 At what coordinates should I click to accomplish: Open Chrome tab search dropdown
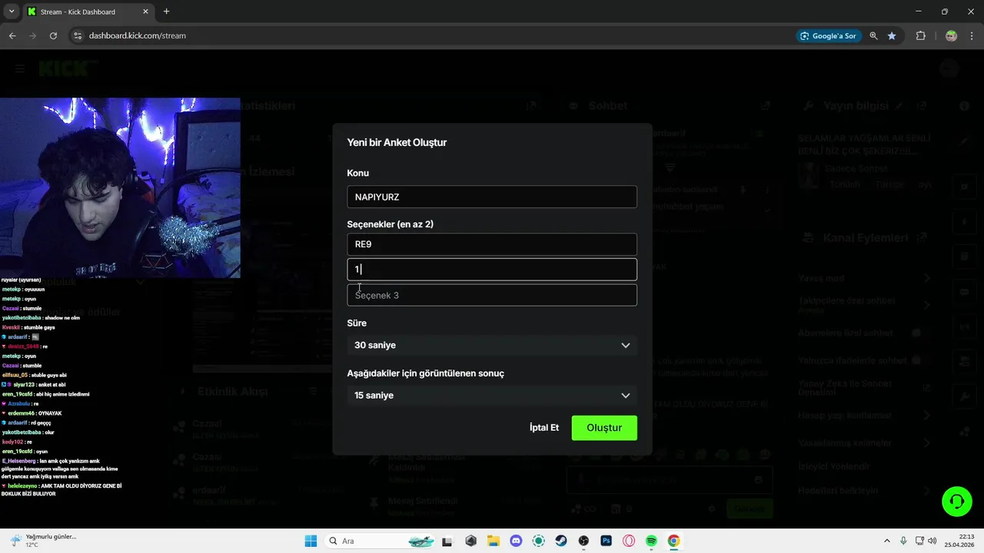tap(12, 12)
